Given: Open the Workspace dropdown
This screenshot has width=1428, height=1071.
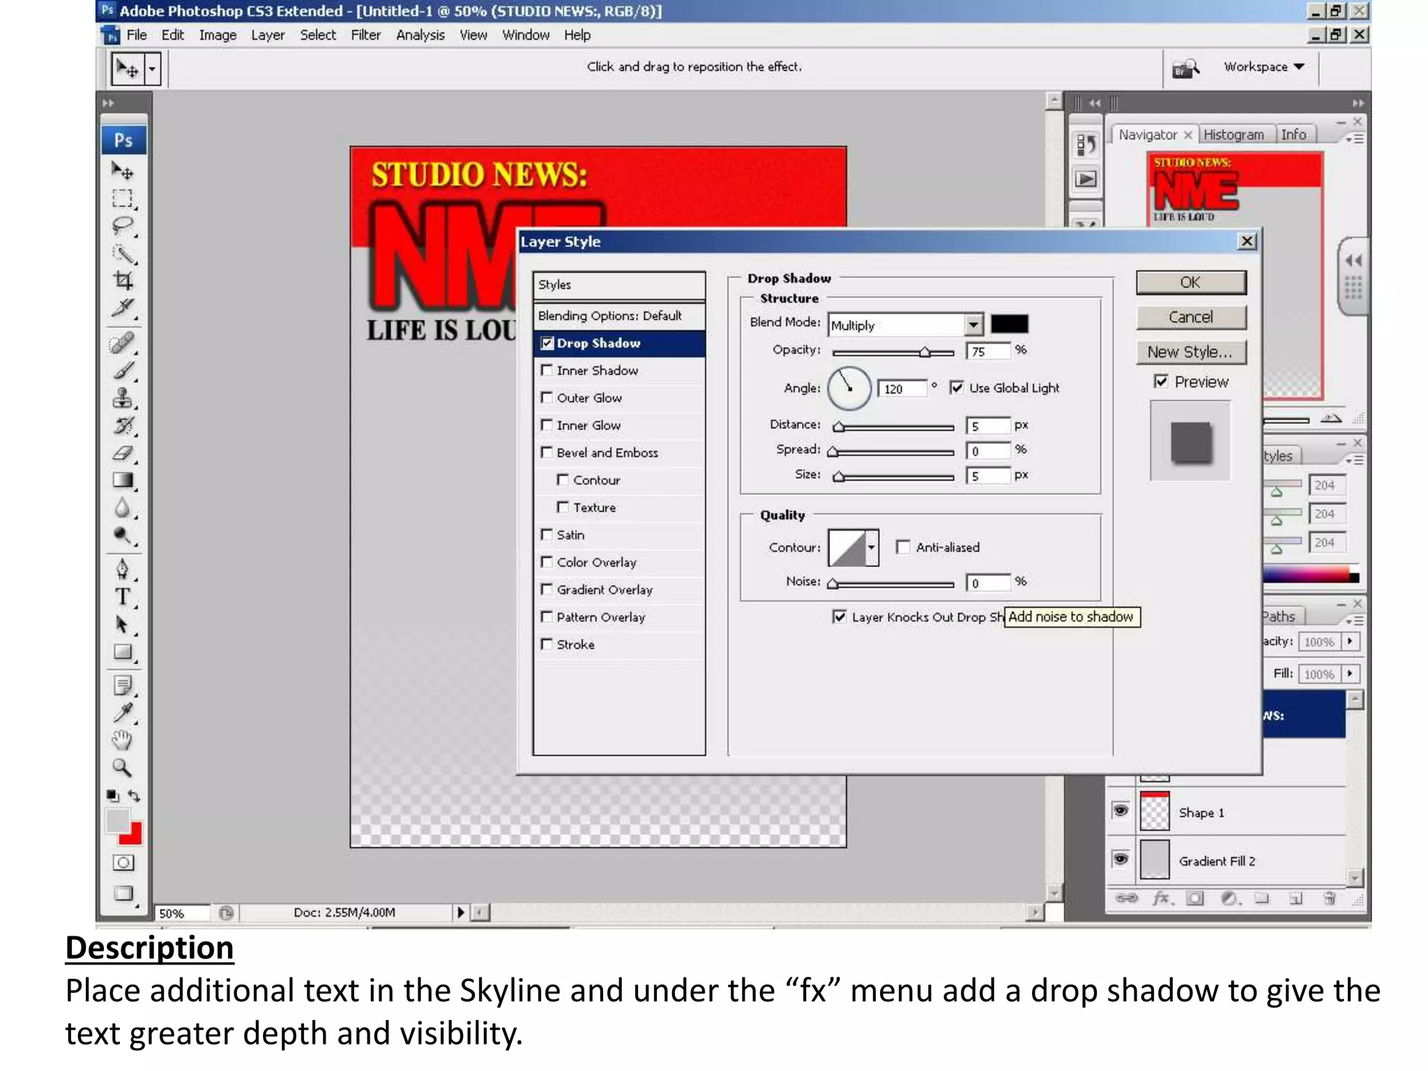Looking at the screenshot, I should [x=1264, y=67].
